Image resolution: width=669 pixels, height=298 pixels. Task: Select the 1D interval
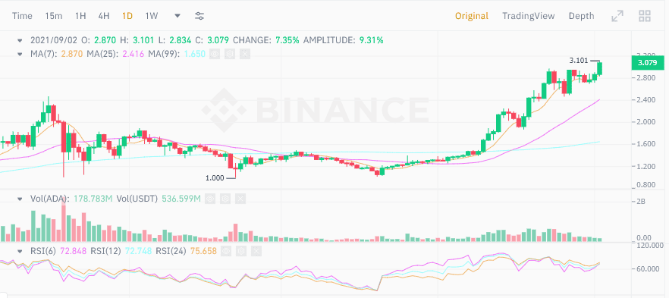(x=127, y=16)
